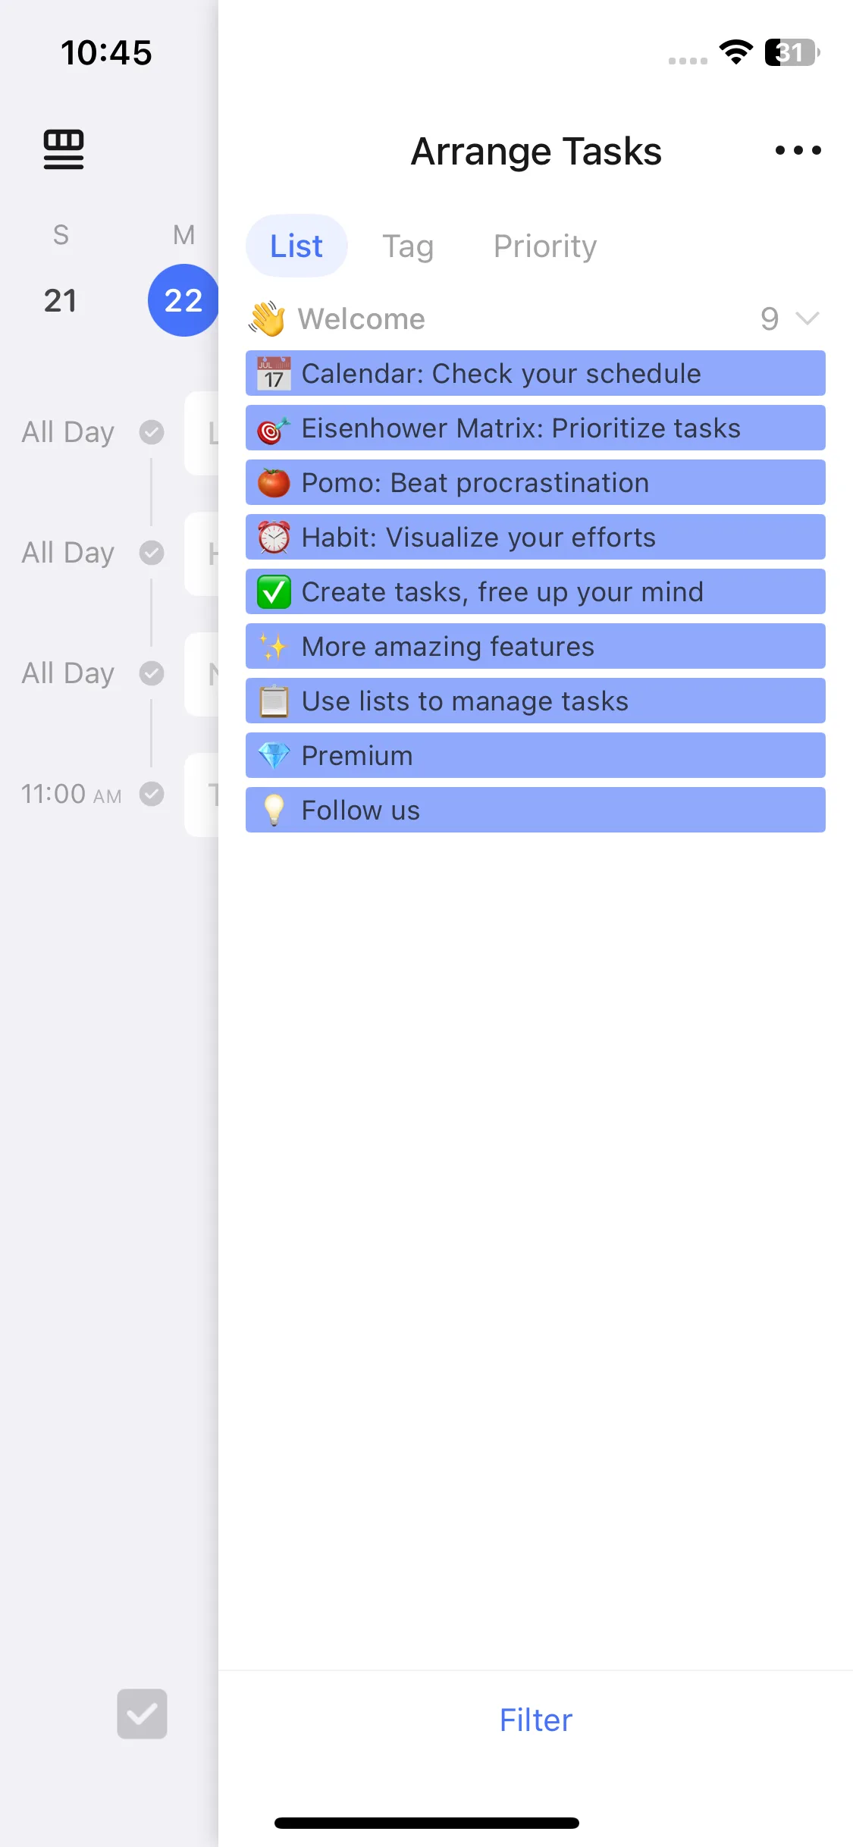Screen dimensions: 853x1847
Task: Toggle completion circle beside 11:00 AM
Action: coord(152,794)
